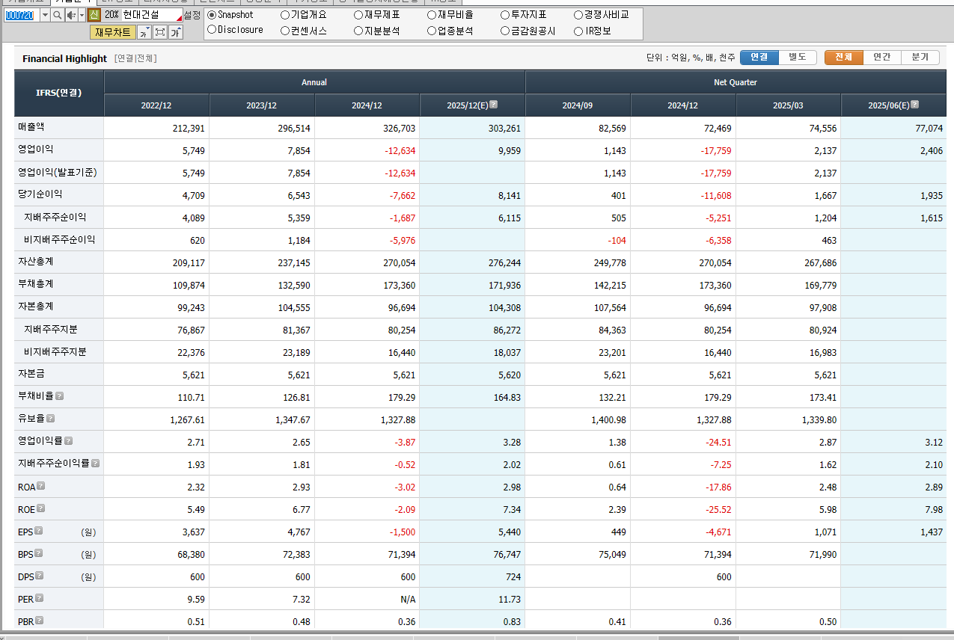Select the 전체 period tab
Image resolution: width=954 pixels, height=640 pixels.
click(844, 58)
